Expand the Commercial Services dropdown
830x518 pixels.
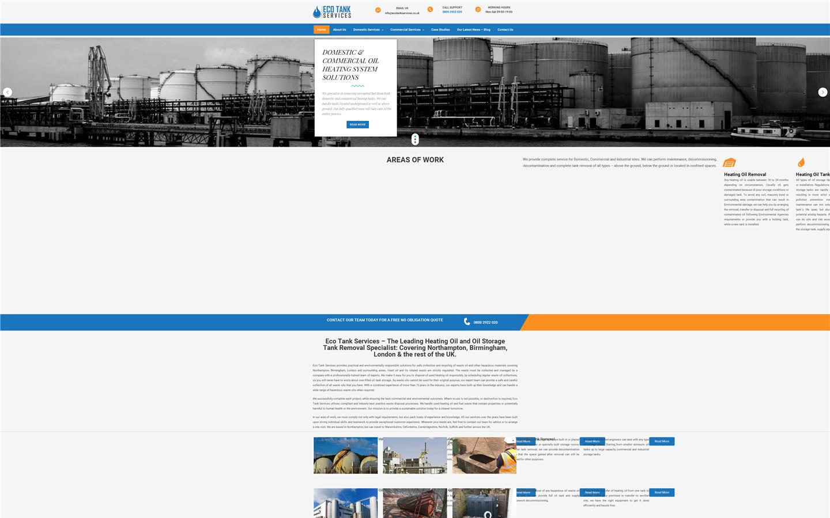pyautogui.click(x=407, y=29)
